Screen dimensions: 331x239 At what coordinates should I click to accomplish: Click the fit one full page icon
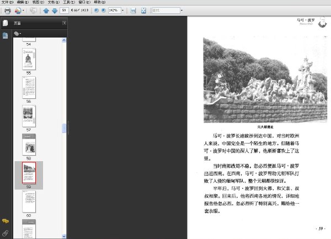click(x=143, y=10)
